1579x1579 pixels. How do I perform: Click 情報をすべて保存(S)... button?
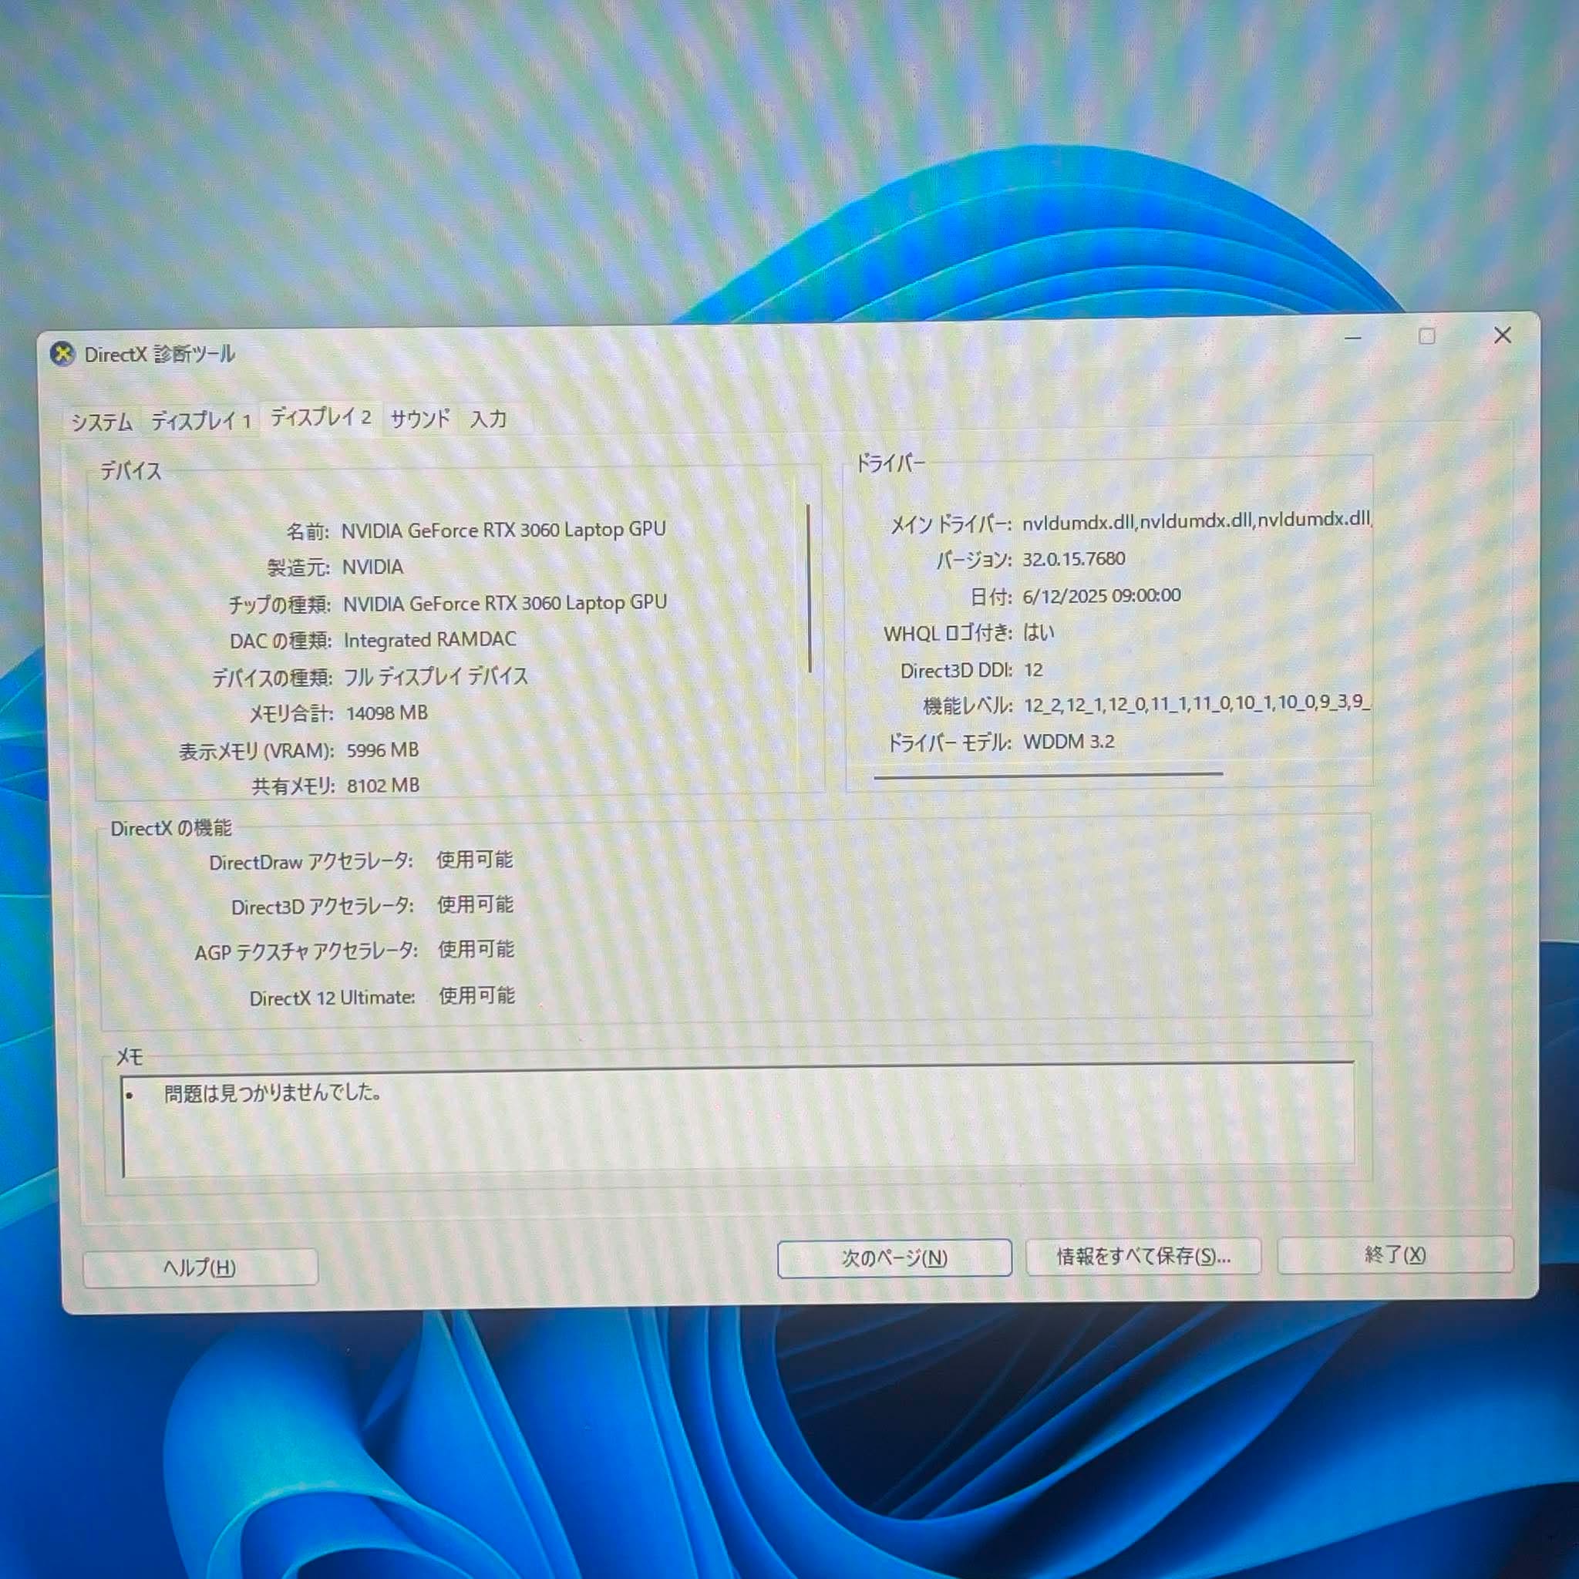tap(1143, 1256)
